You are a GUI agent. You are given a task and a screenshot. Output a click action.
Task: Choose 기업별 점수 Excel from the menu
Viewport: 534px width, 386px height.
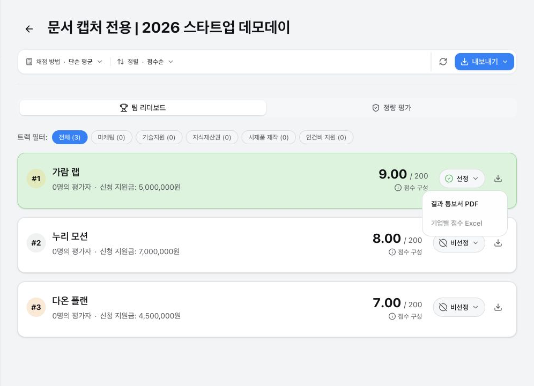coord(464,224)
